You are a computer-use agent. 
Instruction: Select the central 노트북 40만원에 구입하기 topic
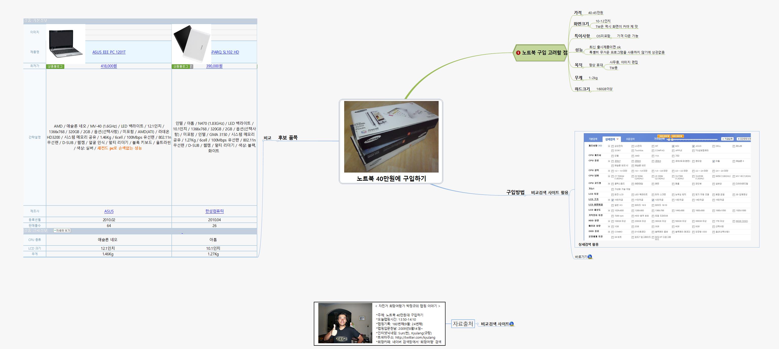[391, 178]
